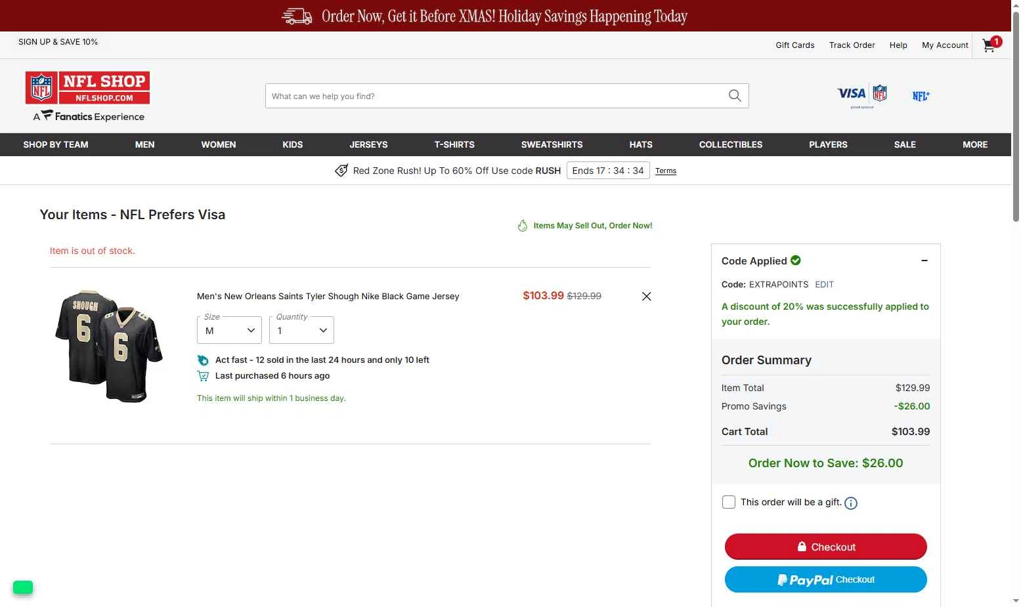Click the gift order info icon
Screen dimensions: 1021x607
click(851, 503)
